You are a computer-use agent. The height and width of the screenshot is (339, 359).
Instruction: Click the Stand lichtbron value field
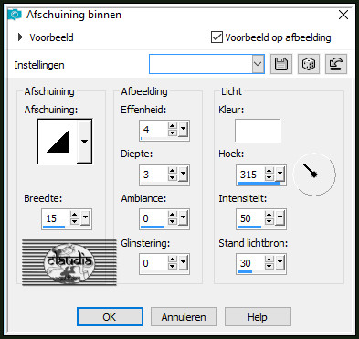tap(250, 263)
